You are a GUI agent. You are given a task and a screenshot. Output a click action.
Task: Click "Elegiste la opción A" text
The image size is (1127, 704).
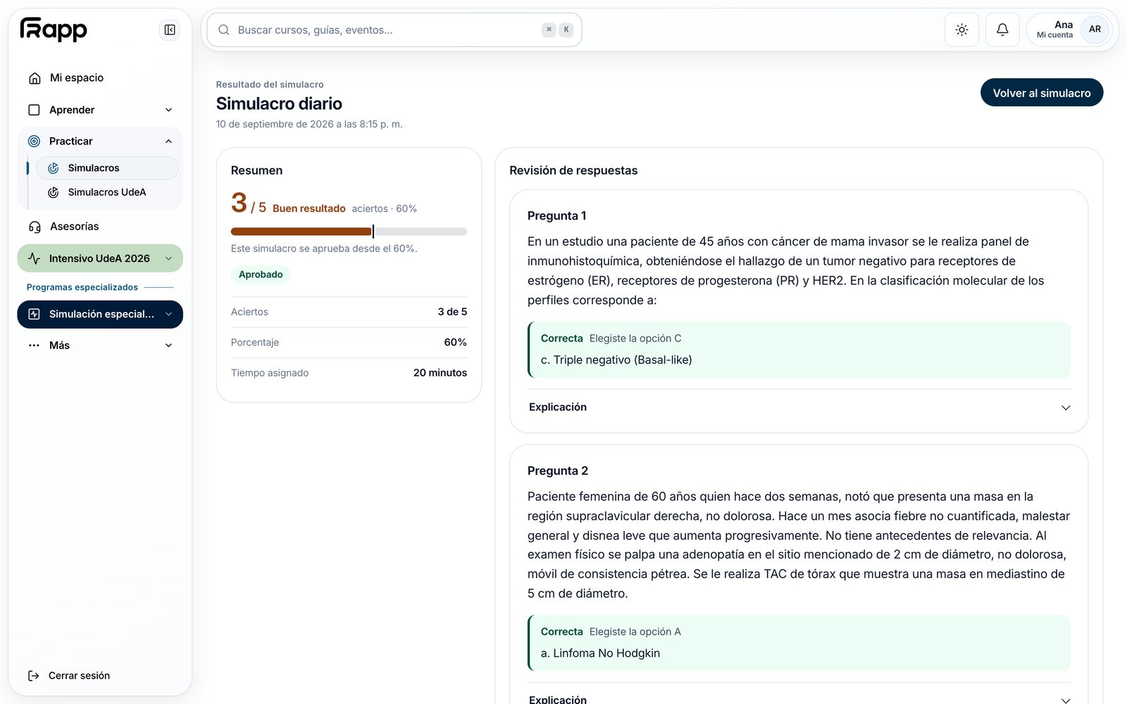[x=635, y=632]
